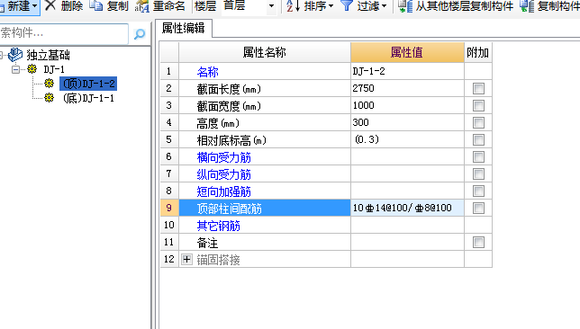Click the DJ-1-2 name value cell
Viewport: 580px width, 329px height.
point(407,71)
